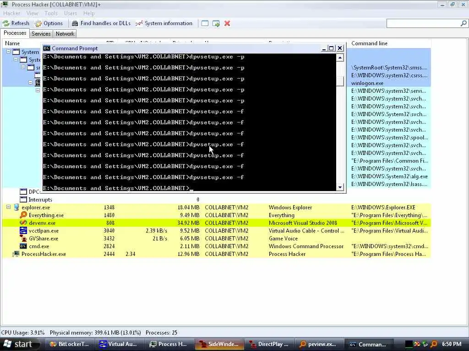
Task: Click Command Prompt scrollbar up arrow
Action: [x=340, y=58]
